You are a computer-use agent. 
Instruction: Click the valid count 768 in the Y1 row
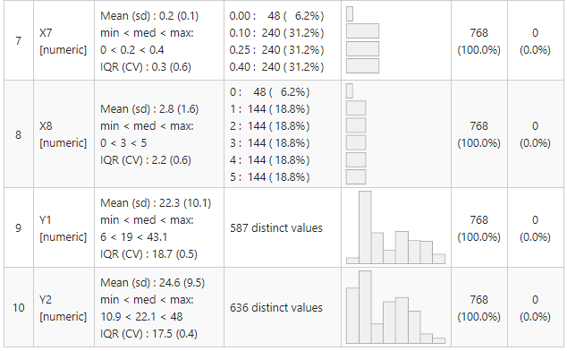pos(479,220)
